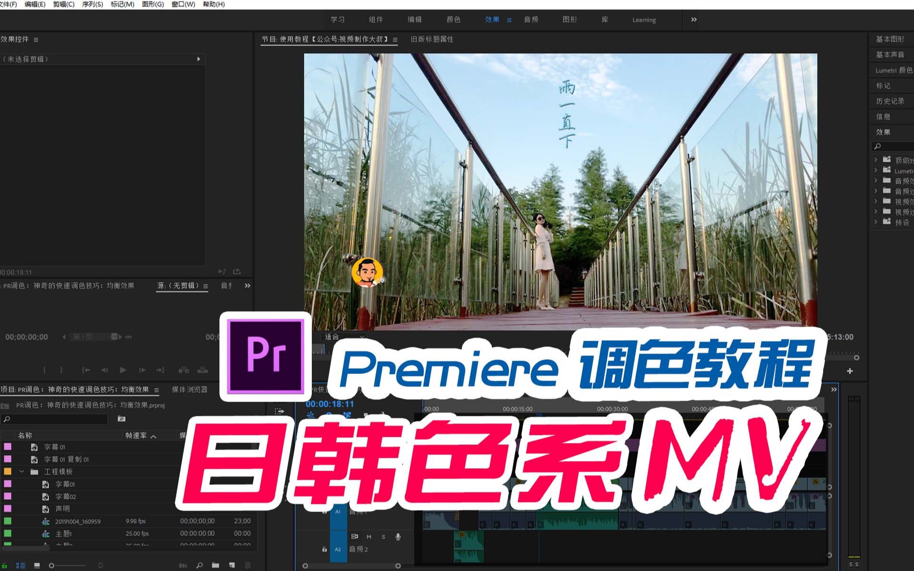The height and width of the screenshot is (571, 914).
Task: Show more source panel tabs with double chevron
Action: click(247, 285)
